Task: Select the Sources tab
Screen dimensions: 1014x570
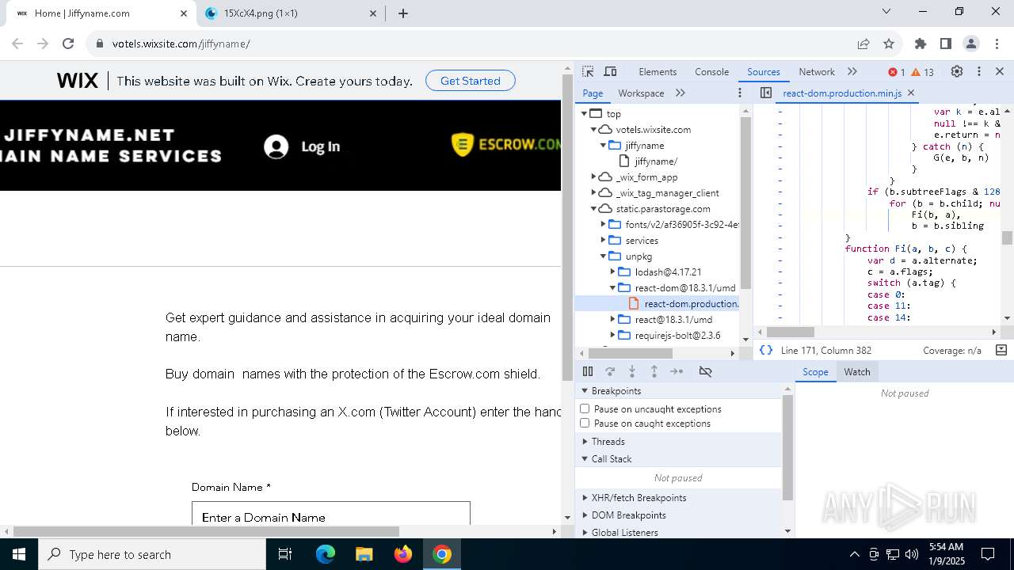Action: [x=764, y=71]
